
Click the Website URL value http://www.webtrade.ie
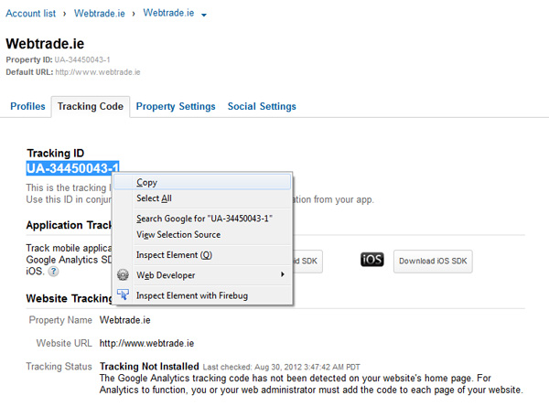146,344
